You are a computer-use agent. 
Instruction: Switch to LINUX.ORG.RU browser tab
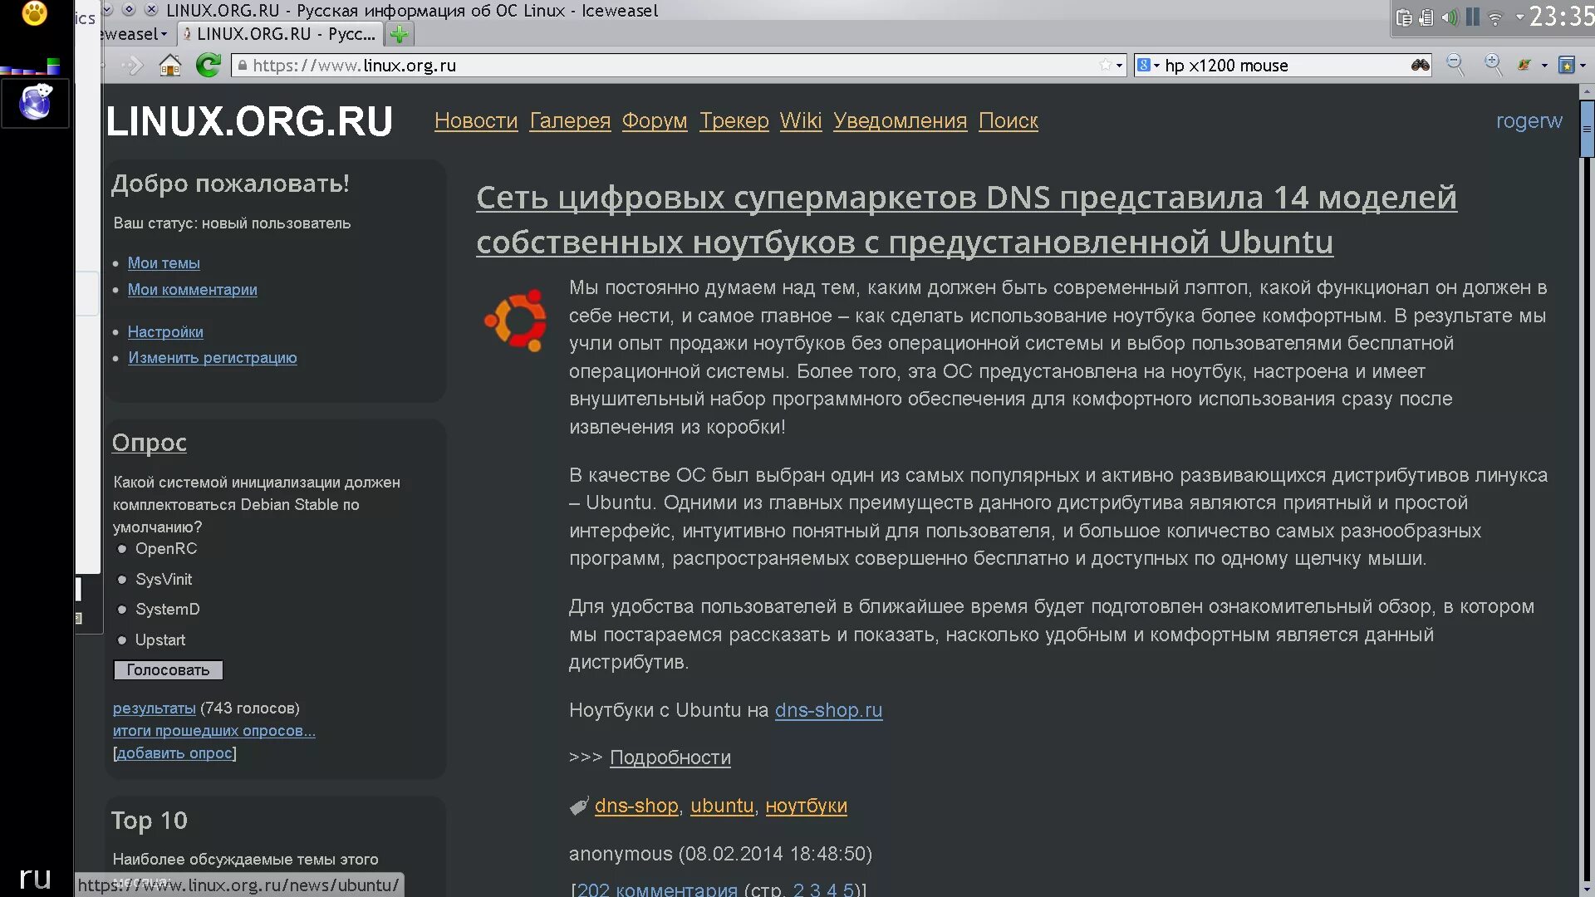pos(279,34)
